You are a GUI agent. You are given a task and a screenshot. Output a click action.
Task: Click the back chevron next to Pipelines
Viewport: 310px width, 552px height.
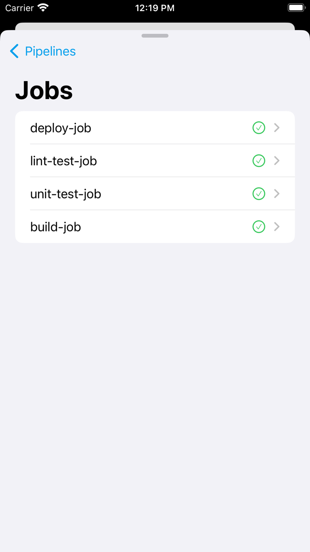[14, 51]
